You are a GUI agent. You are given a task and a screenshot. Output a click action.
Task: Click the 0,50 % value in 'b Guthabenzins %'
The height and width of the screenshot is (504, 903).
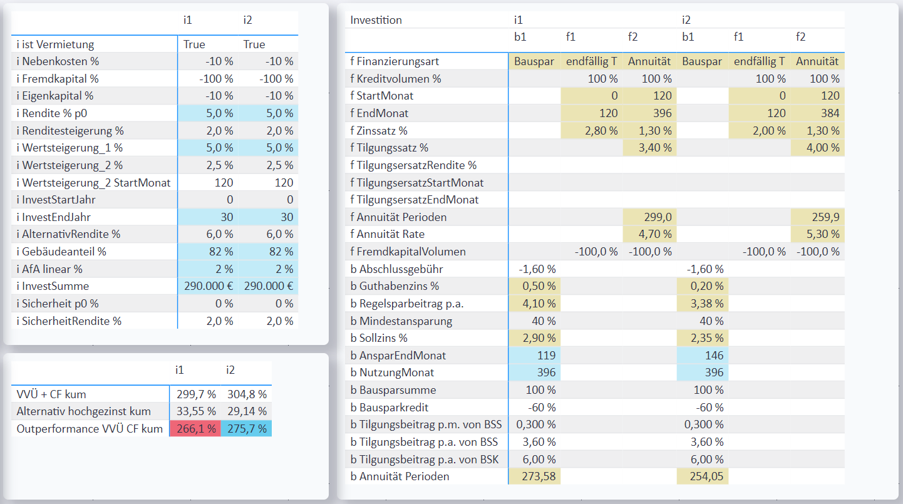click(x=535, y=286)
